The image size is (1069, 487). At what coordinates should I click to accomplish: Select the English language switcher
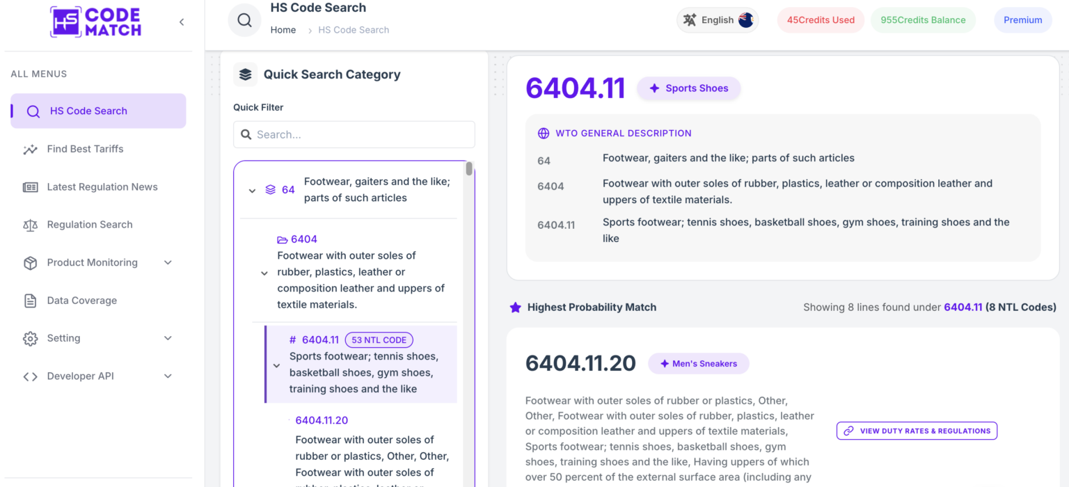point(718,20)
